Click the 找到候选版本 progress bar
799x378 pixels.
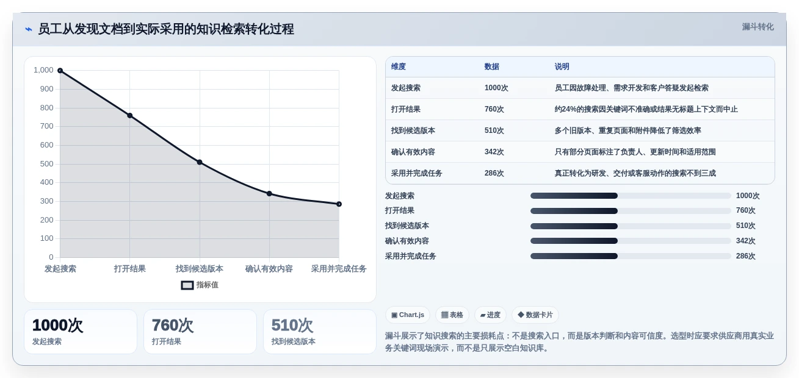pos(631,226)
